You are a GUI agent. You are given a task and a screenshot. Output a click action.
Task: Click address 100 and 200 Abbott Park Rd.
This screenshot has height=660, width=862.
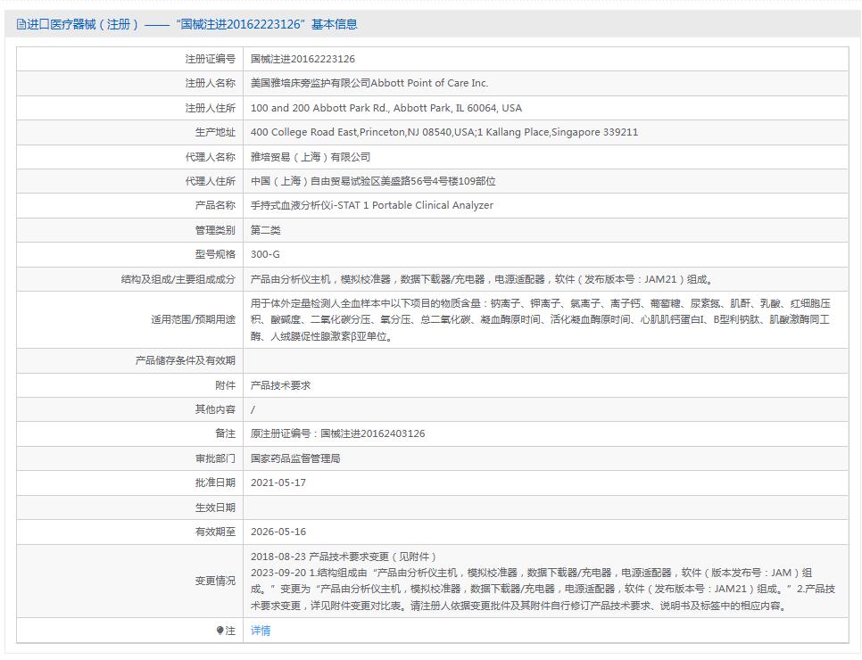click(x=385, y=108)
